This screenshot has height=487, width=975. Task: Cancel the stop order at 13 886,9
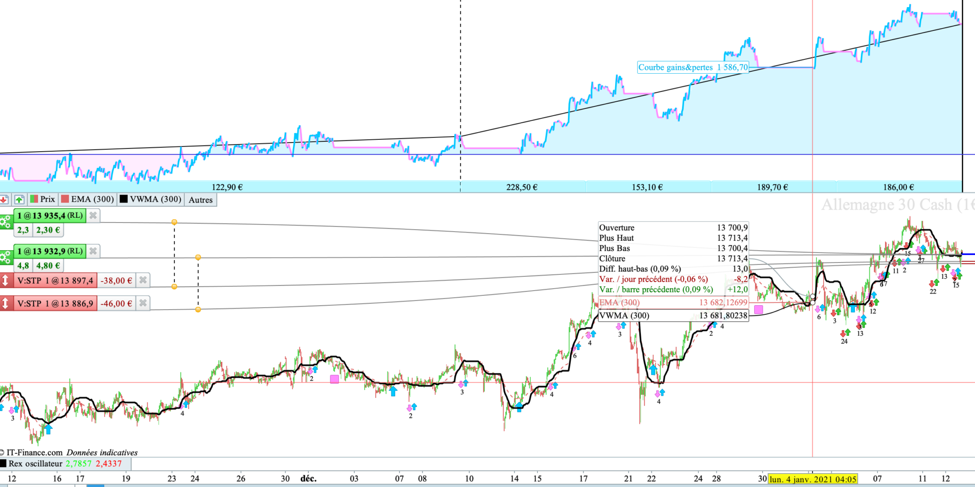pyautogui.click(x=143, y=303)
